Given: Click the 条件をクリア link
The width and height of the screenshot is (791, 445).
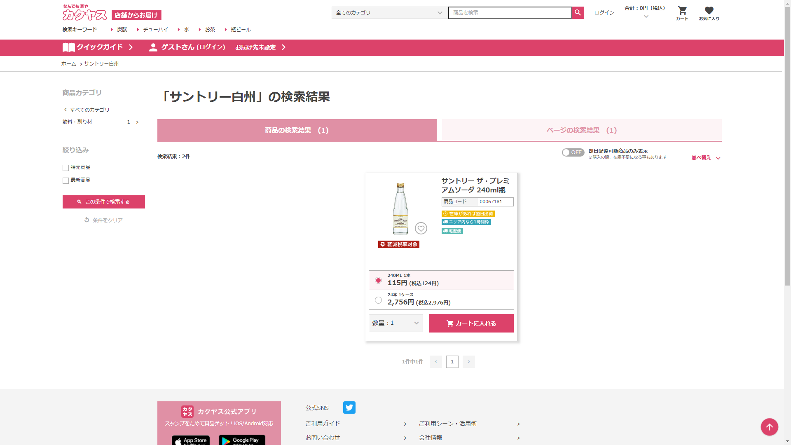Looking at the screenshot, I should (103, 220).
